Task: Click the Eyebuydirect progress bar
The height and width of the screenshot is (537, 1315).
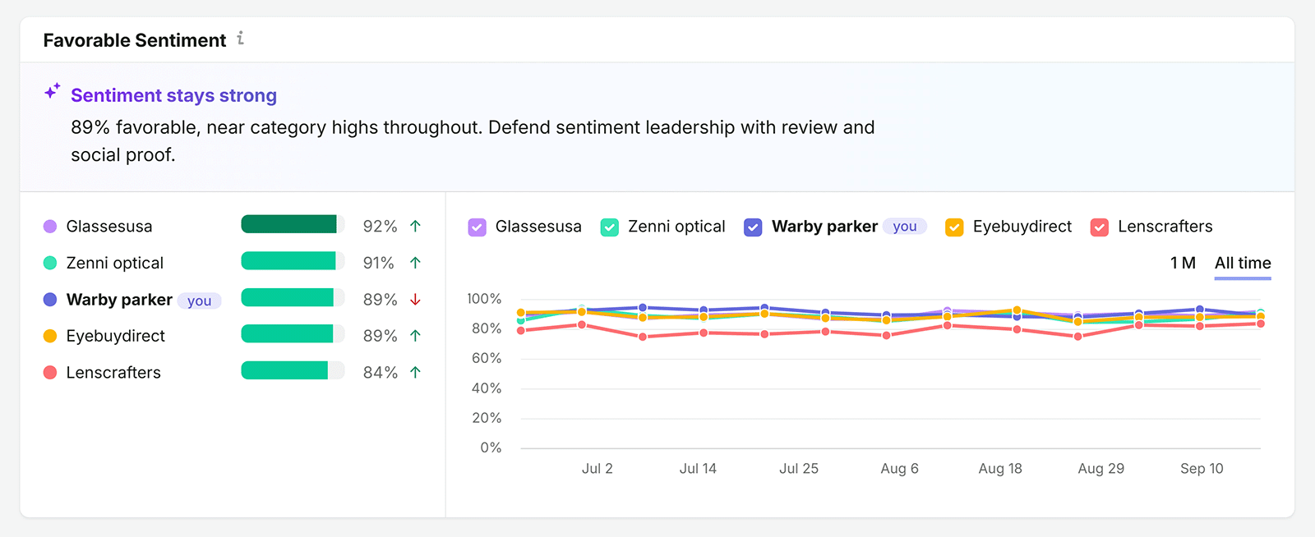Action: pos(293,333)
